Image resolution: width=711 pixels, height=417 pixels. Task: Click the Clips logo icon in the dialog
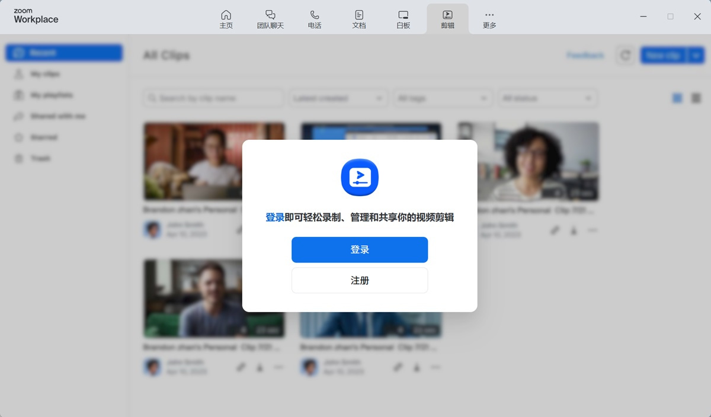click(x=360, y=177)
